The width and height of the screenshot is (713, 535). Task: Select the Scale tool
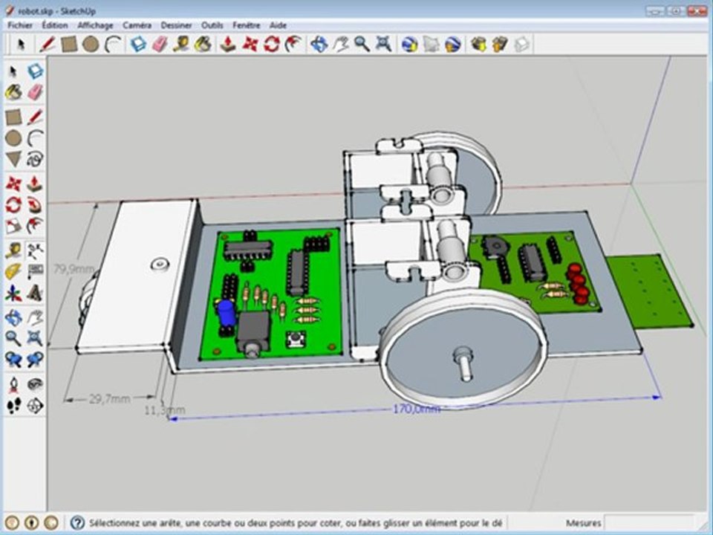coord(13,226)
